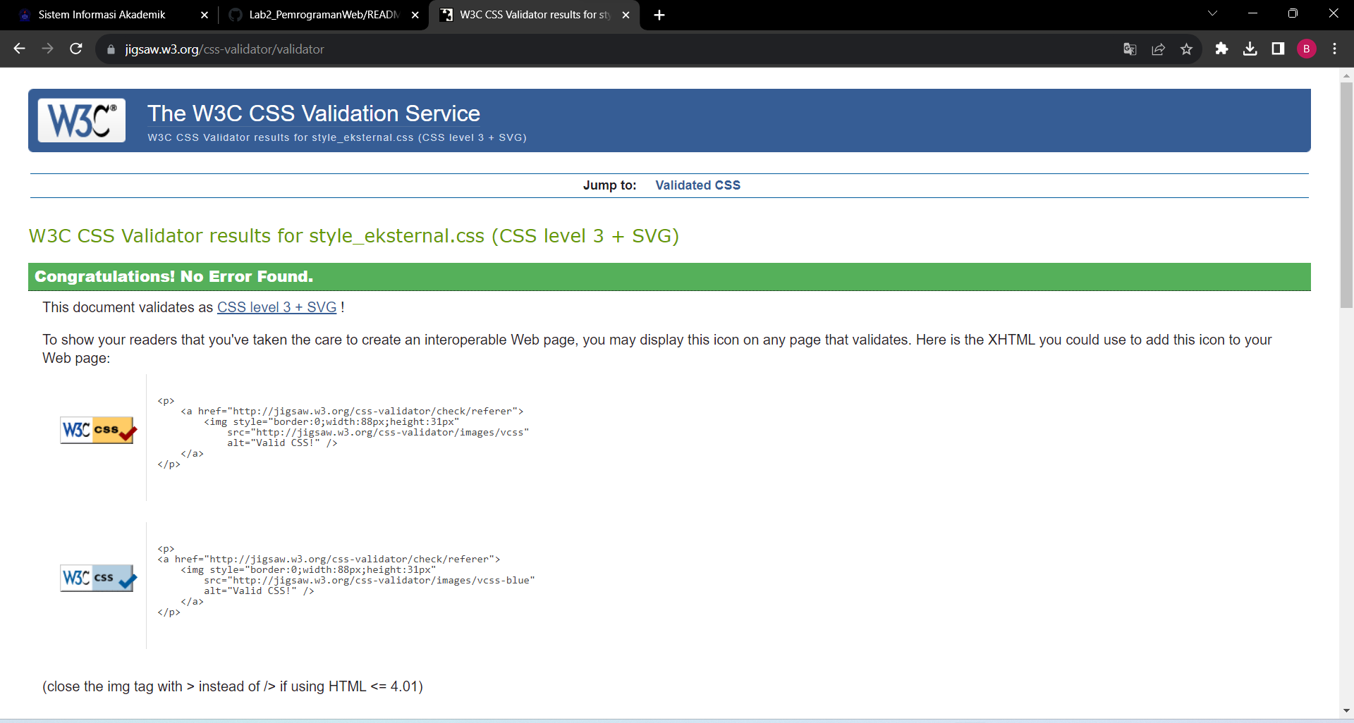Click the back navigation arrow
The height and width of the screenshot is (723, 1354).
point(18,49)
